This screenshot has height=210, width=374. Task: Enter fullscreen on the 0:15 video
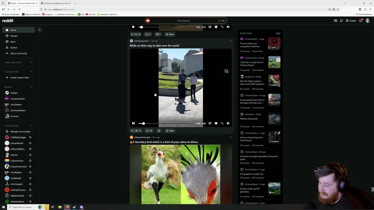(x=222, y=27)
